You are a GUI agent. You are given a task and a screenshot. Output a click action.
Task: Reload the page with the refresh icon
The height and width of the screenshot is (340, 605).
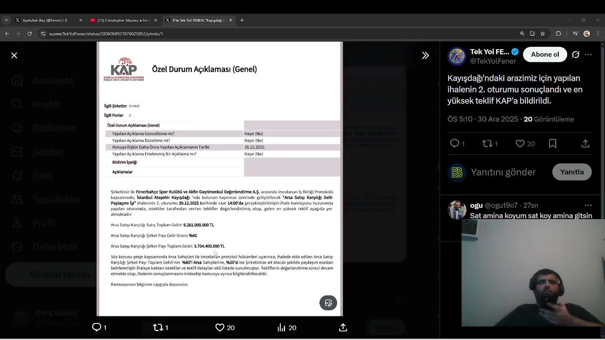pyautogui.click(x=29, y=34)
